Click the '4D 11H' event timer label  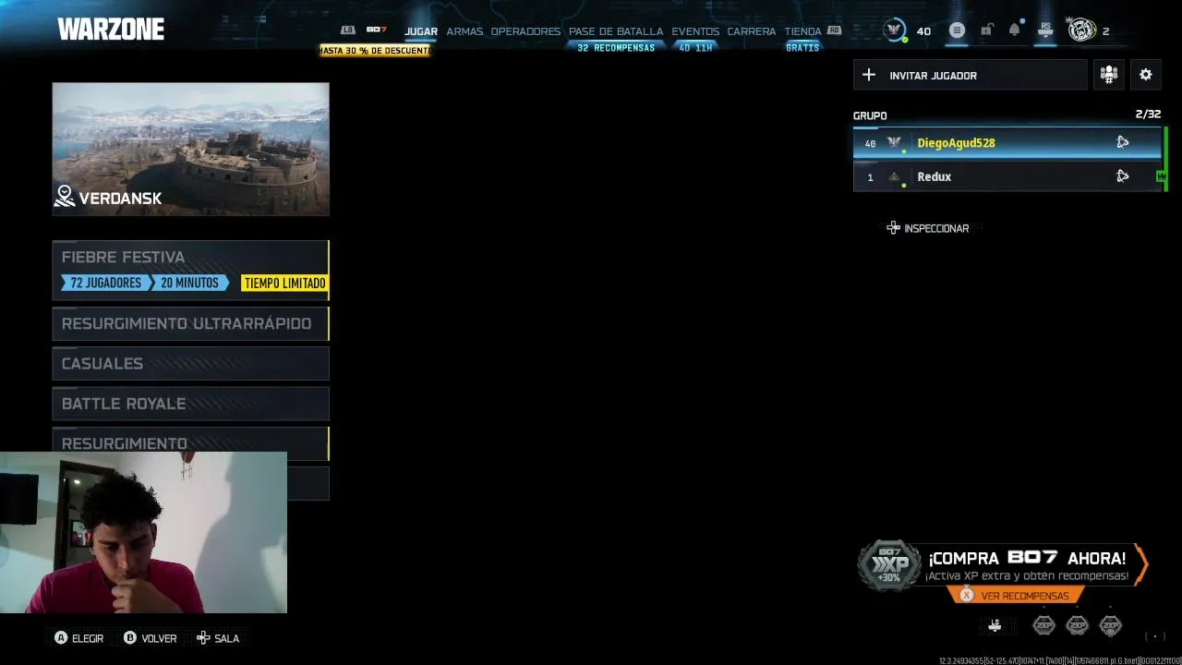coord(695,48)
